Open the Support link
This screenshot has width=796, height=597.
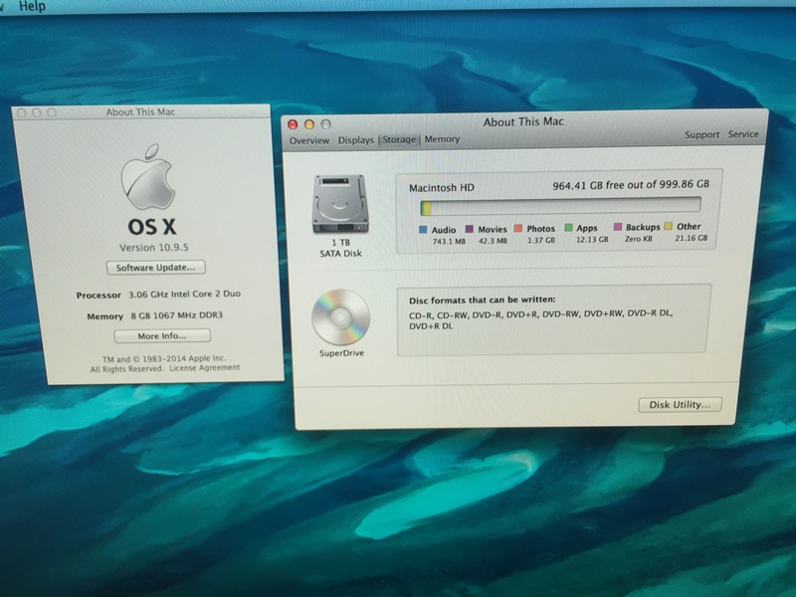(x=701, y=135)
